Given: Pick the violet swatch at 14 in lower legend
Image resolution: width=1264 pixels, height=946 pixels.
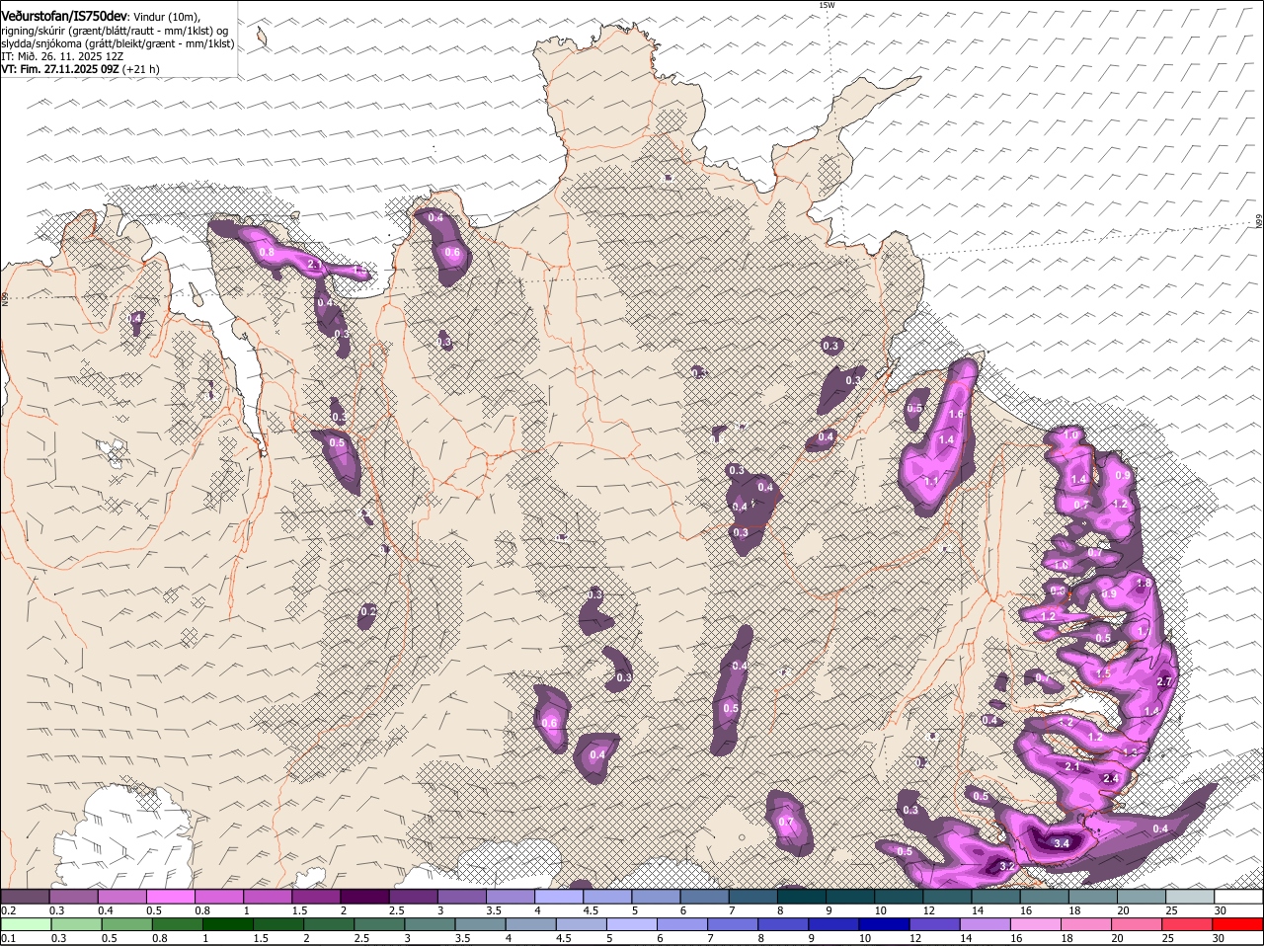Looking at the screenshot, I should (x=986, y=924).
